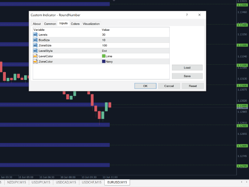The width and height of the screenshot is (249, 187).
Task: Click the 10 Jun 11:00 time label
Action: 110,177
